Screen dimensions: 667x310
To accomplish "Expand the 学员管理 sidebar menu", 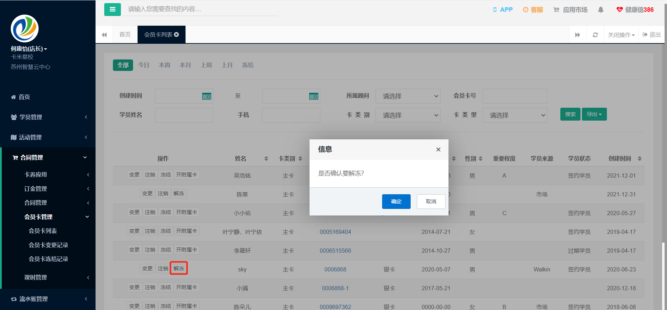I will [x=49, y=117].
